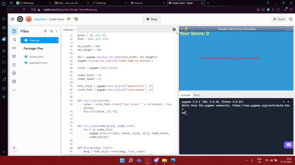Open the chat bubble button
Image resolution: width=295 pixels, height=165 pixels.
click(288, 145)
